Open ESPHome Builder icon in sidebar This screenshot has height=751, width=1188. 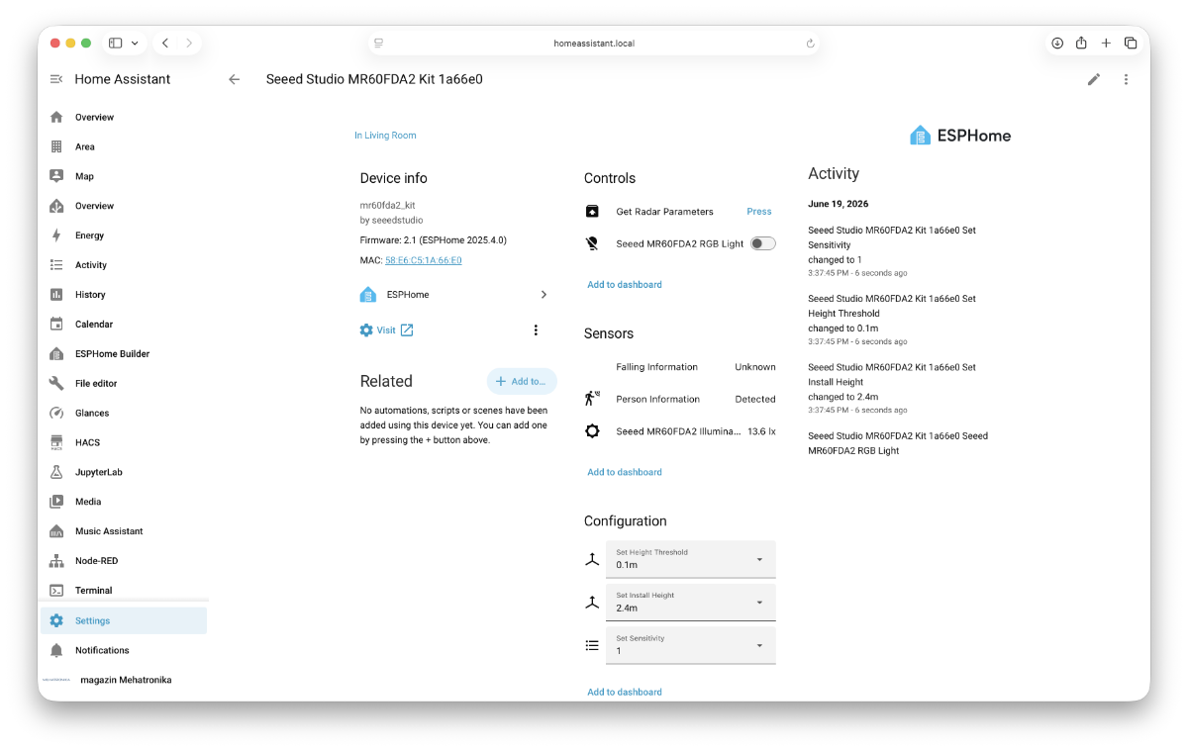pos(56,353)
